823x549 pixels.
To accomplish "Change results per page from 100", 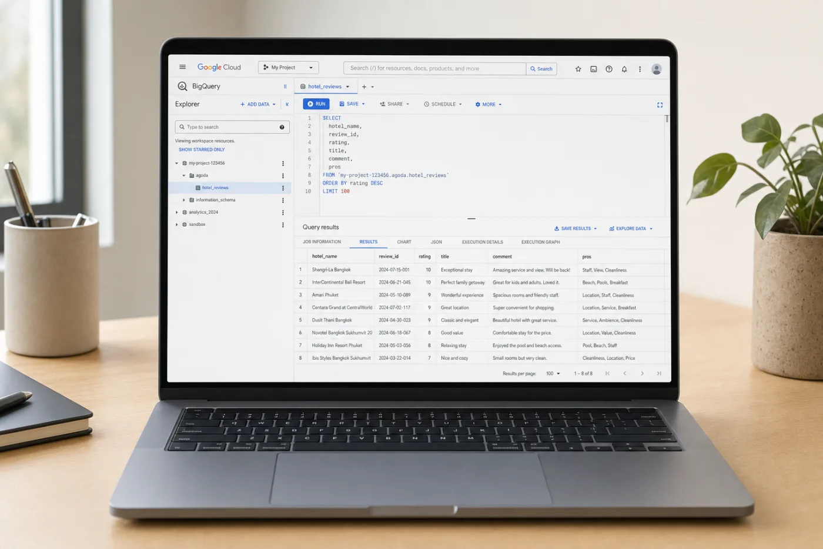I will click(x=553, y=373).
